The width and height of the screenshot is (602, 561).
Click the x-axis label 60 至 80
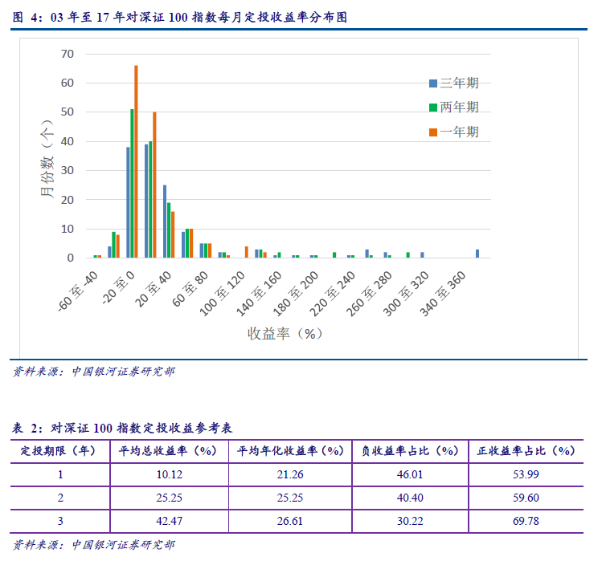tap(190, 289)
